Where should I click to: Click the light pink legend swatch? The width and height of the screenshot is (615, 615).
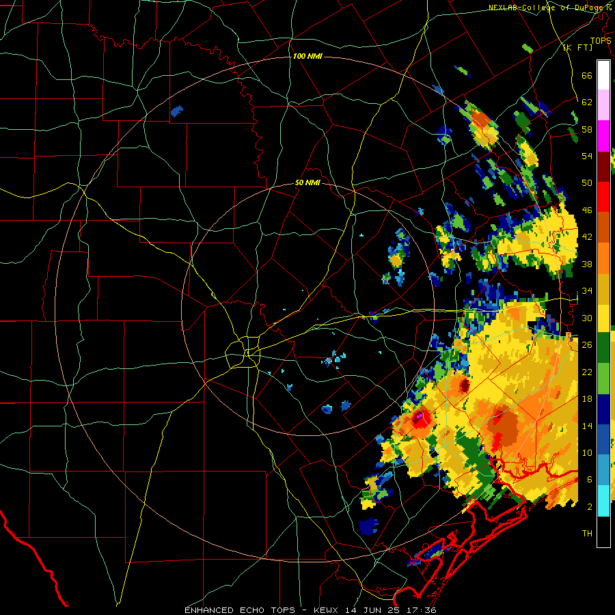[603, 105]
